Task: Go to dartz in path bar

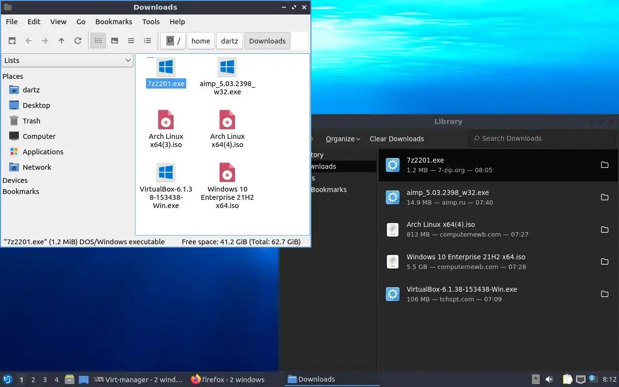Action: click(230, 41)
